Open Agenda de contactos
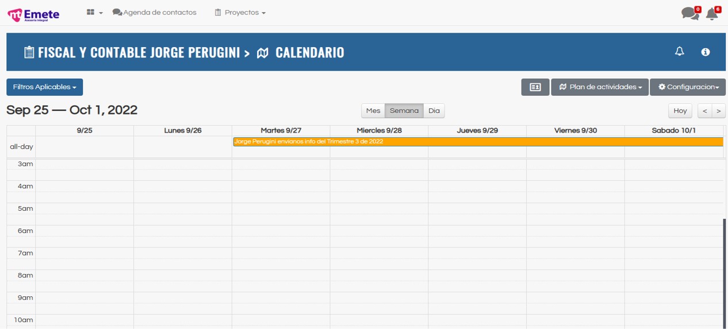 (x=155, y=13)
